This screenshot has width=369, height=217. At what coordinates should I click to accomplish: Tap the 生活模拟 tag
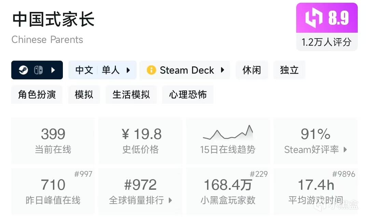tap(131, 94)
